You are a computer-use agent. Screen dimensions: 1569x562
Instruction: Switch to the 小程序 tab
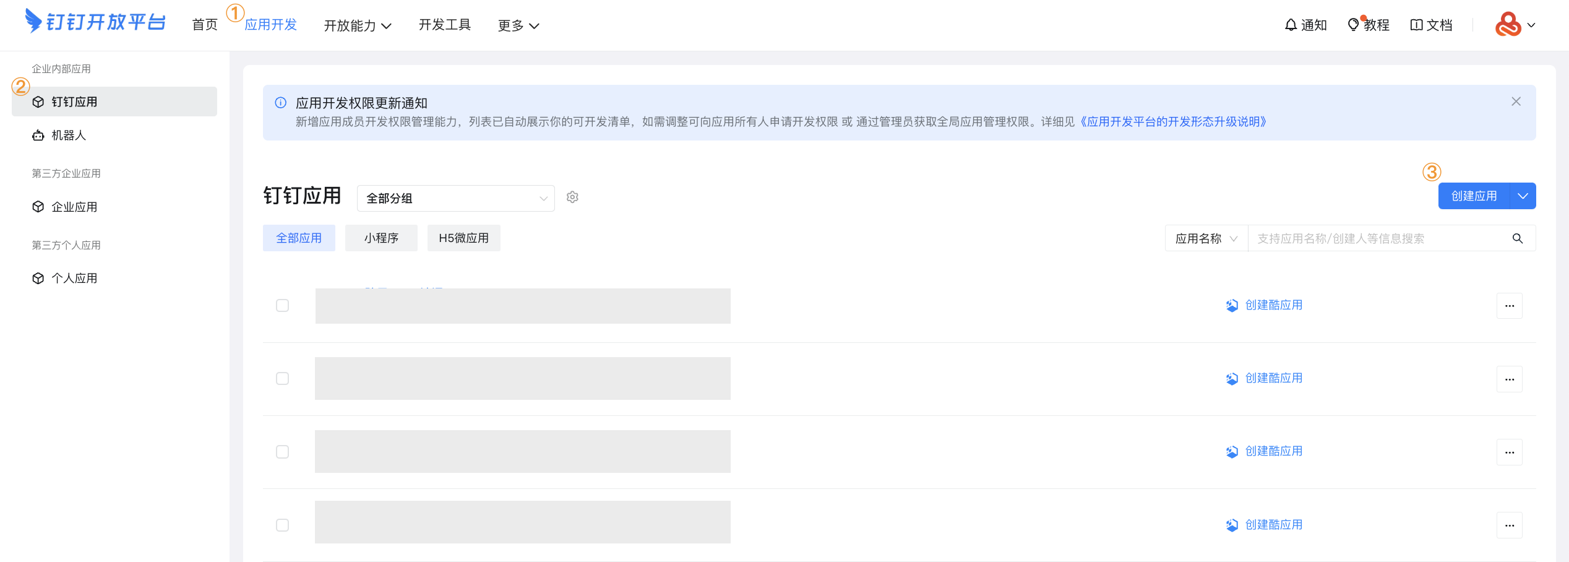[x=381, y=238]
